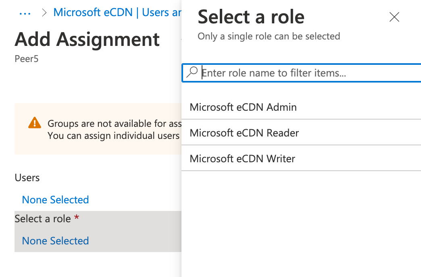Select the Microsoft eCDN Admin role
This screenshot has width=421, height=277.
pyautogui.click(x=243, y=107)
